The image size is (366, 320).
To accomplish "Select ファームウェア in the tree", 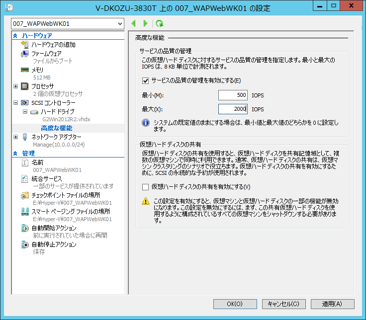I will click(46, 54).
